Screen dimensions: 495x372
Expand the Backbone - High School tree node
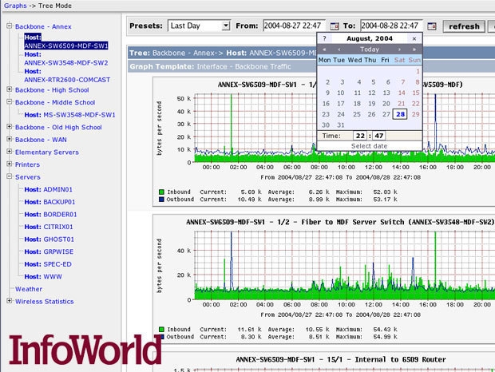(x=9, y=90)
